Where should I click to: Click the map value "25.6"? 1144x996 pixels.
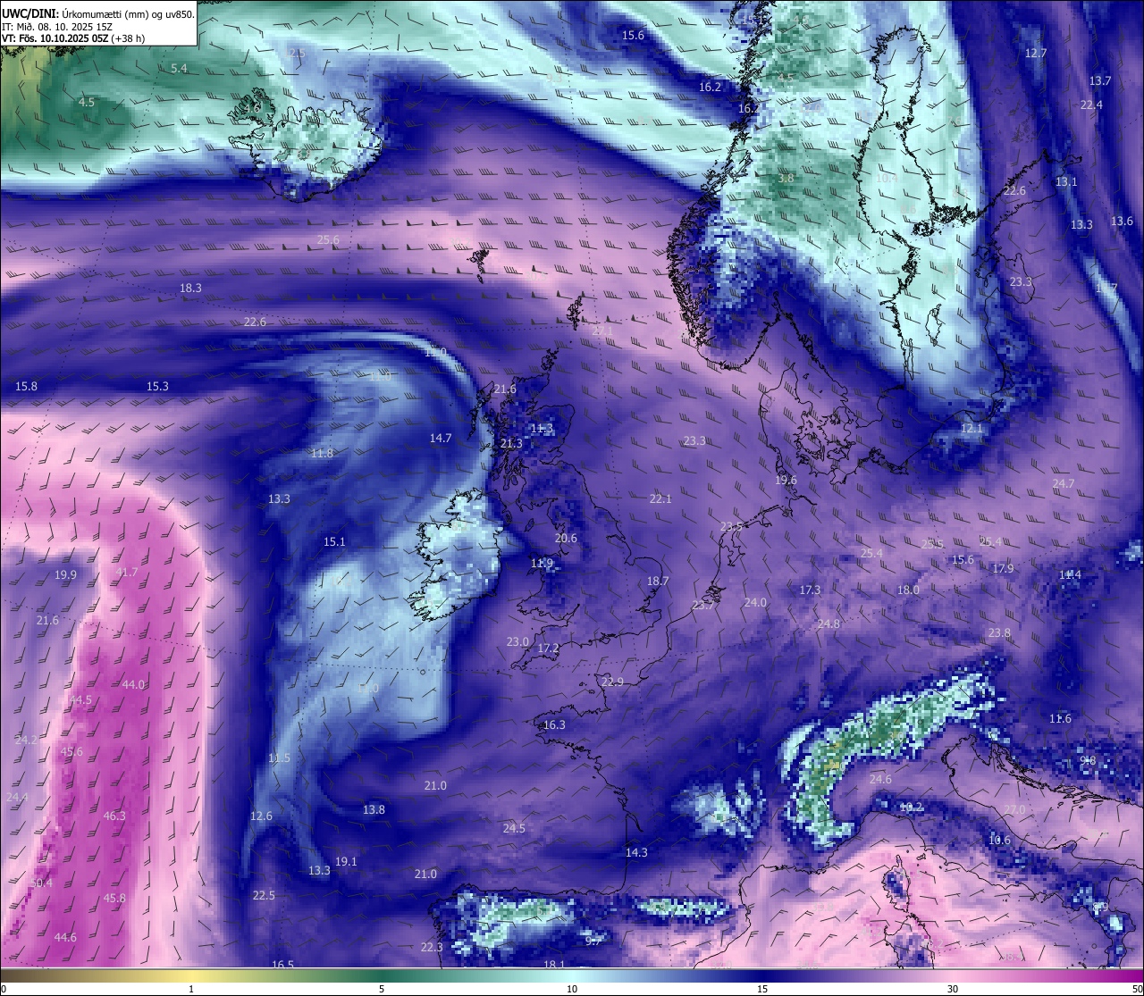coord(328,240)
